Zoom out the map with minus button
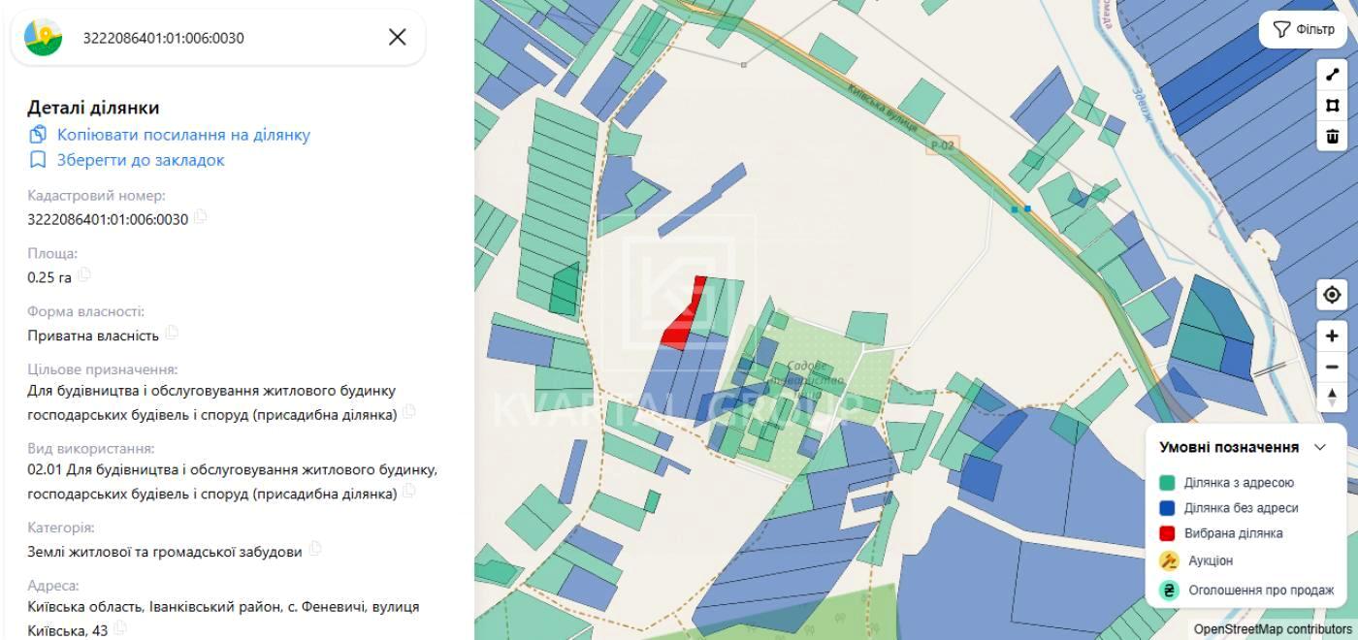 coord(1332,368)
